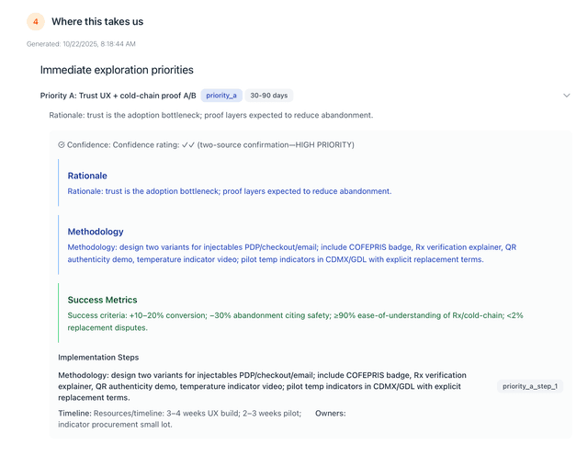Click the green Success Metrics heading
This screenshot has height=456, width=588.
(102, 300)
